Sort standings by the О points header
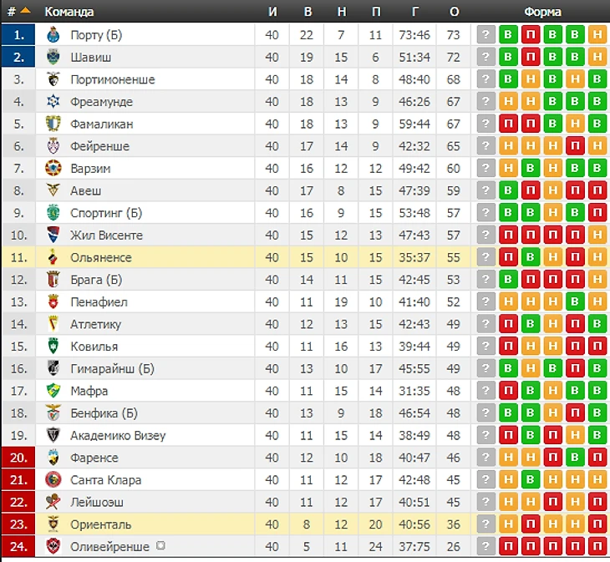The width and height of the screenshot is (610, 562). point(454,12)
